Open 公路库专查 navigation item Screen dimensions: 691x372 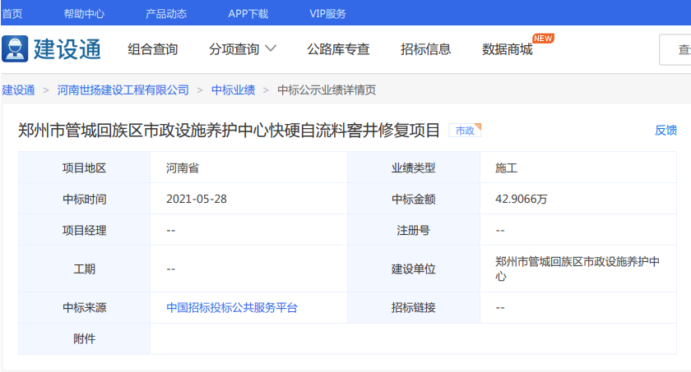tap(338, 49)
